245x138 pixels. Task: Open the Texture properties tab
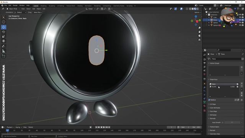pos(204,111)
